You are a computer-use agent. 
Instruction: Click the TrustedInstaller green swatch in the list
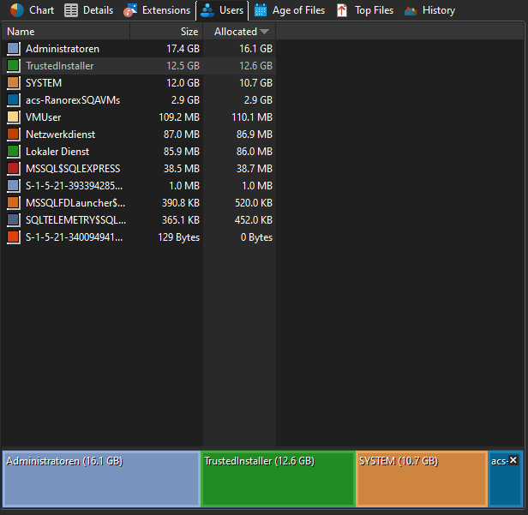(14, 66)
